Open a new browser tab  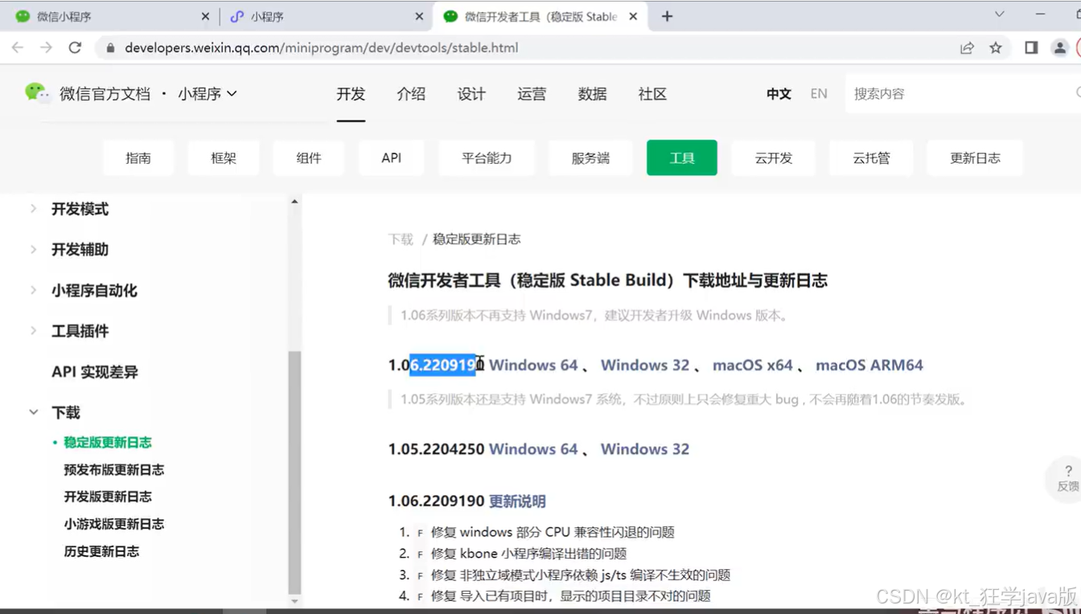[x=667, y=16]
